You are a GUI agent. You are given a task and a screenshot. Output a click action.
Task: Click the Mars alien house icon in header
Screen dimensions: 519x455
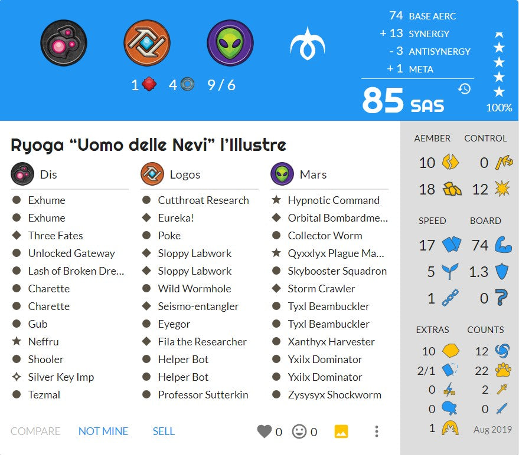230,43
